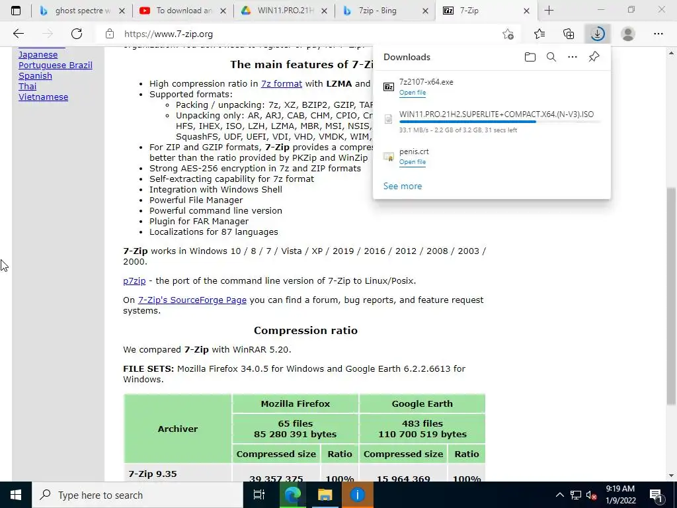Follow the p7zip link
The image size is (677, 508).
click(134, 280)
